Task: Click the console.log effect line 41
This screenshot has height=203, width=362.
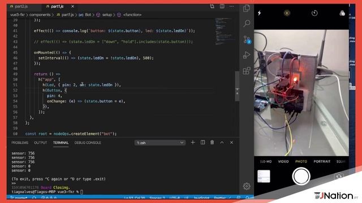Action: 114,31
